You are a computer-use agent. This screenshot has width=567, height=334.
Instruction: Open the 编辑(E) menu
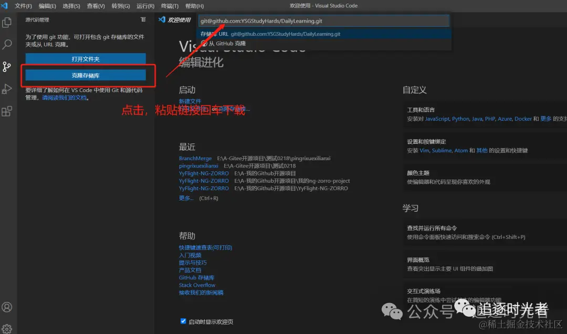click(x=47, y=6)
